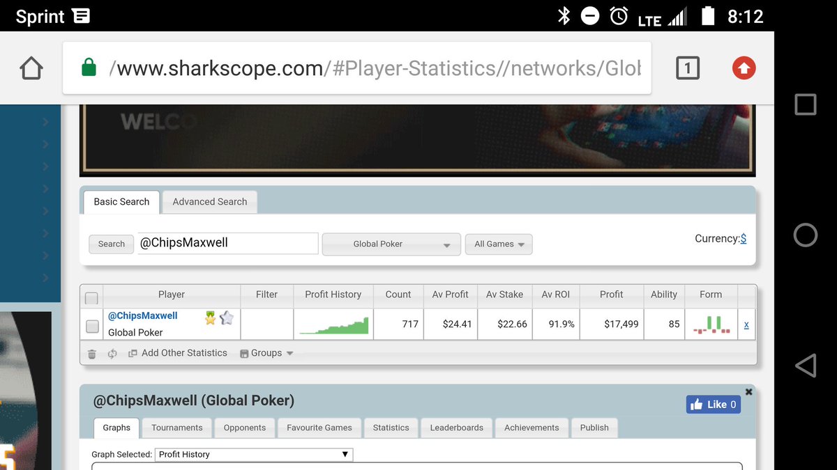Select the Graphs tab
The image size is (837, 470).
116,428
